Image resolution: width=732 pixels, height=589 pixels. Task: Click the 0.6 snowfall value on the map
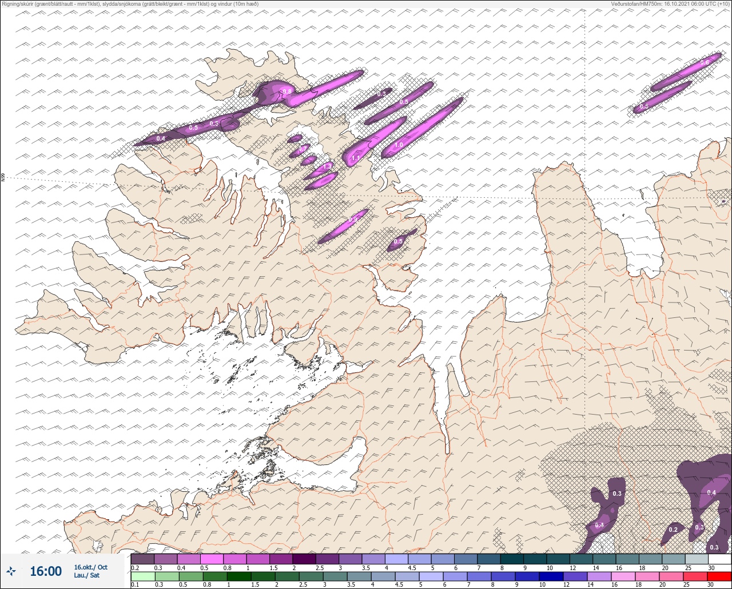pyautogui.click(x=705, y=62)
